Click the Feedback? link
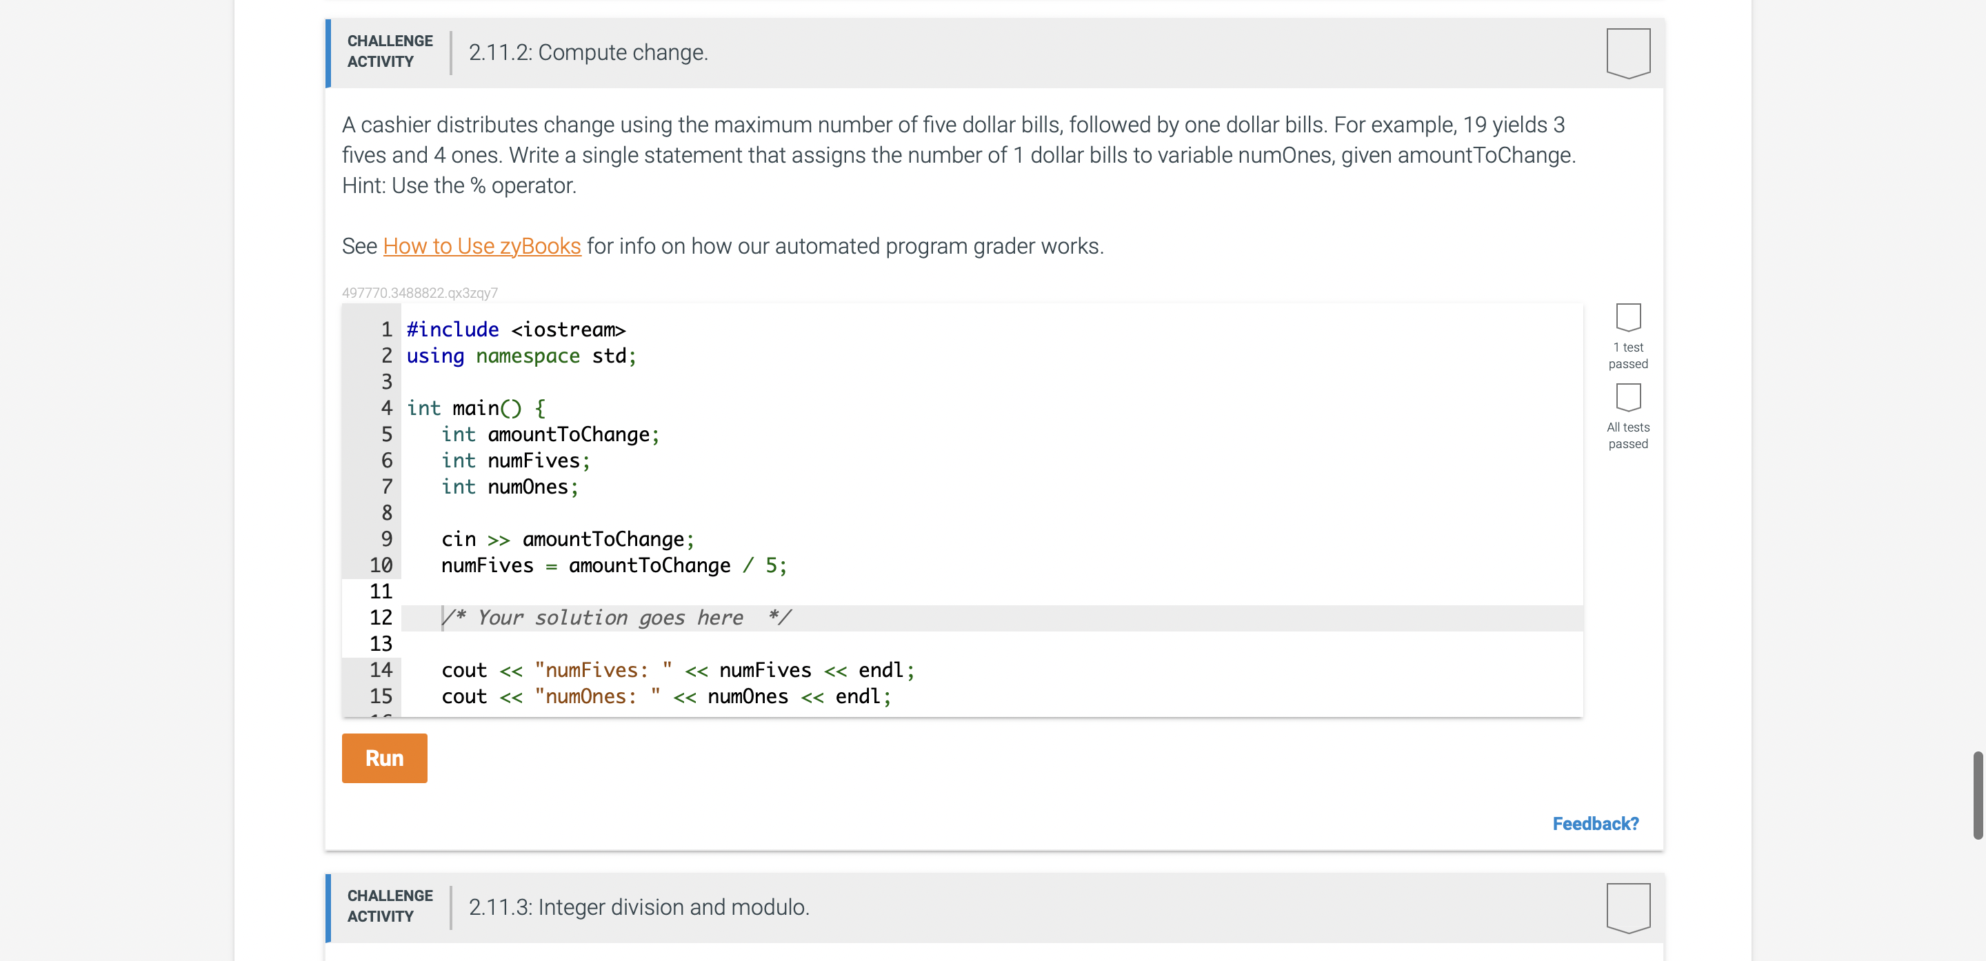 click(1594, 823)
